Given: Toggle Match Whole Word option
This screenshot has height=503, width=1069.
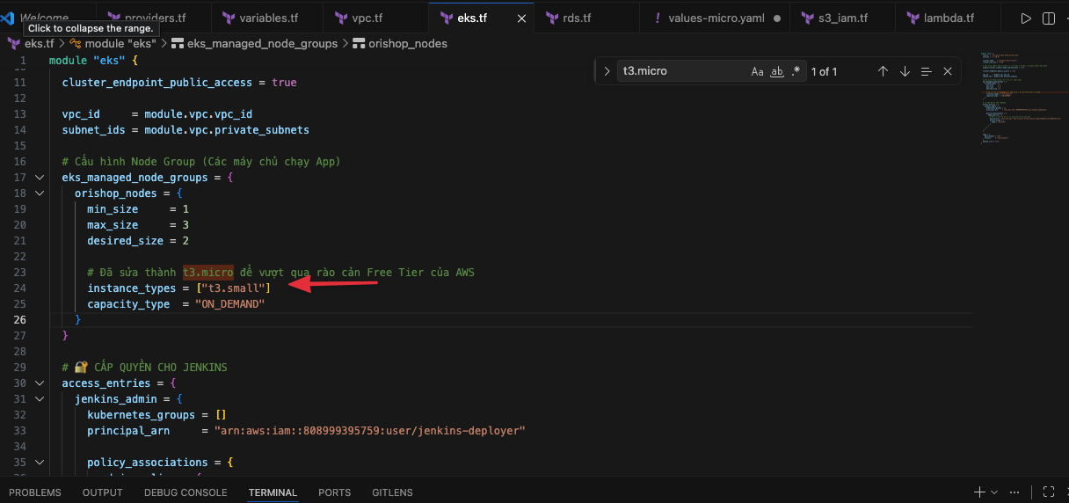Looking at the screenshot, I should click(777, 71).
